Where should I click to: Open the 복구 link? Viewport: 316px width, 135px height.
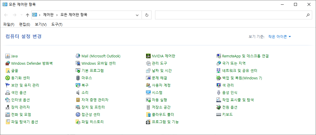(x=85, y=85)
